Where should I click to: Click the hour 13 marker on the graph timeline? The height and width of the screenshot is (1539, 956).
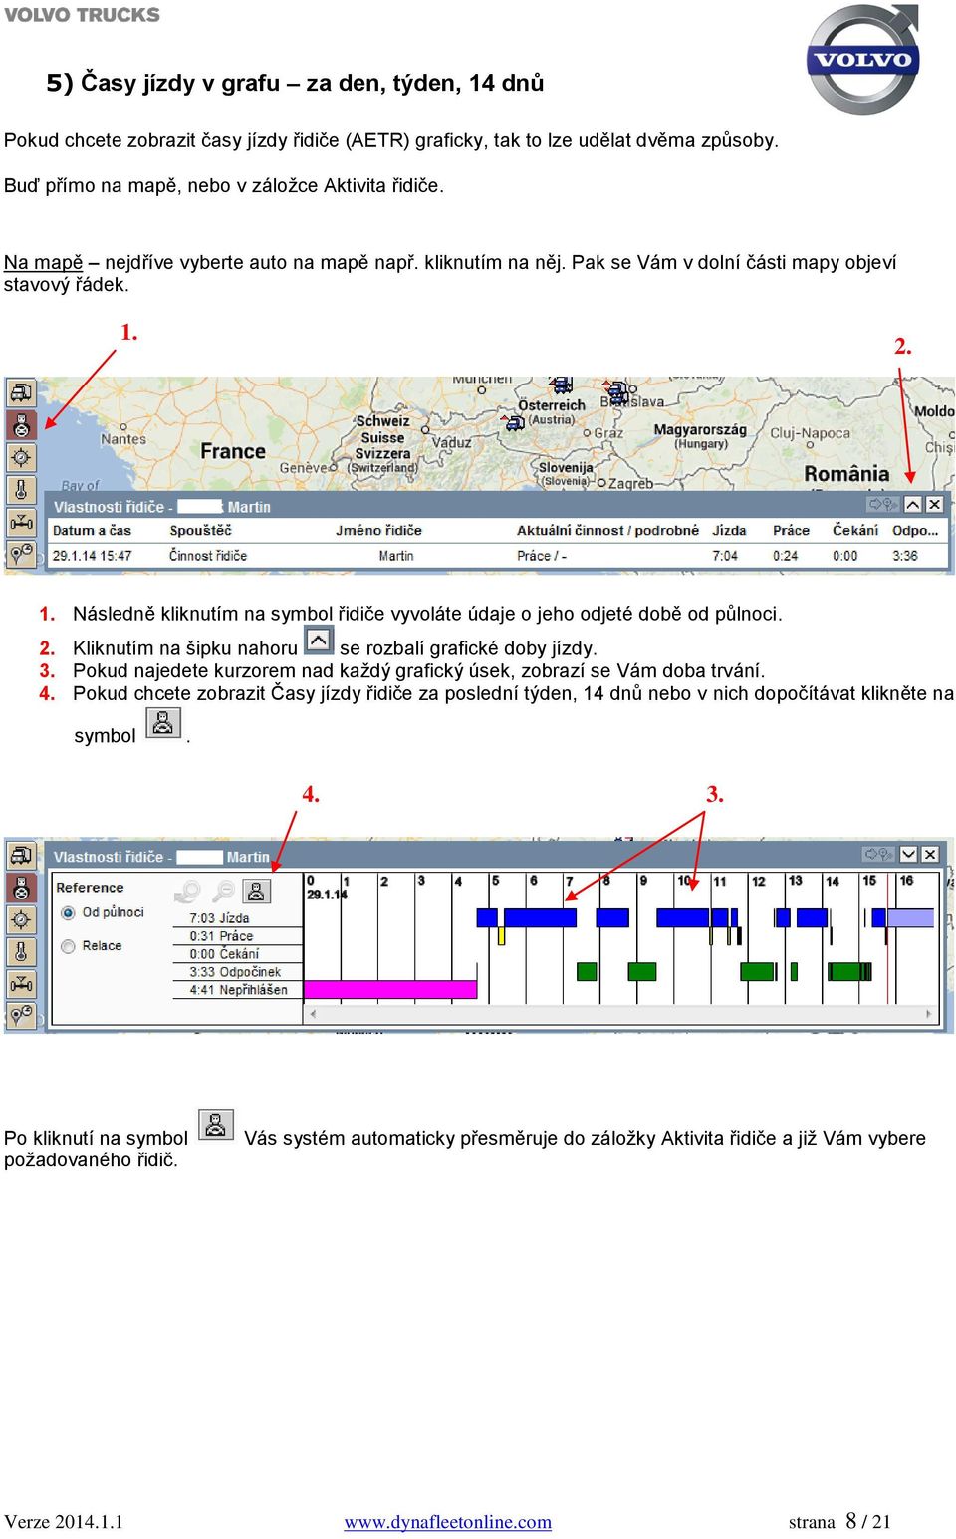[795, 881]
